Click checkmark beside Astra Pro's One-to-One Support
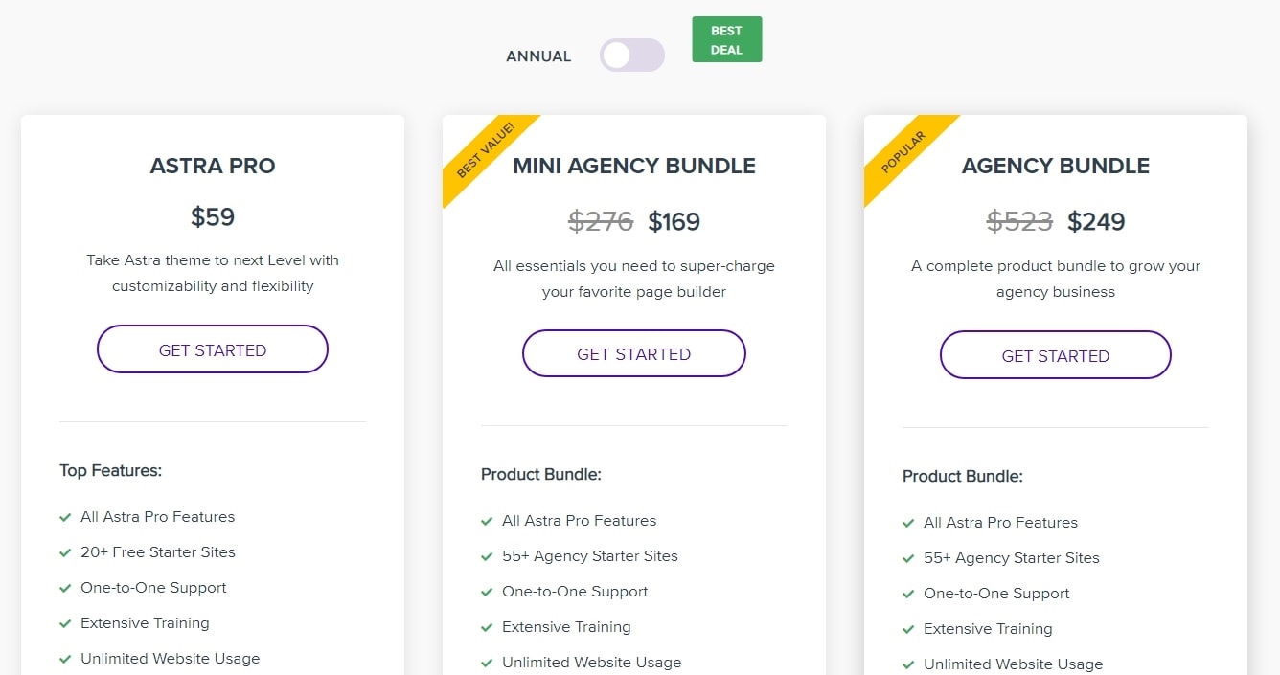This screenshot has width=1280, height=675. [65, 588]
